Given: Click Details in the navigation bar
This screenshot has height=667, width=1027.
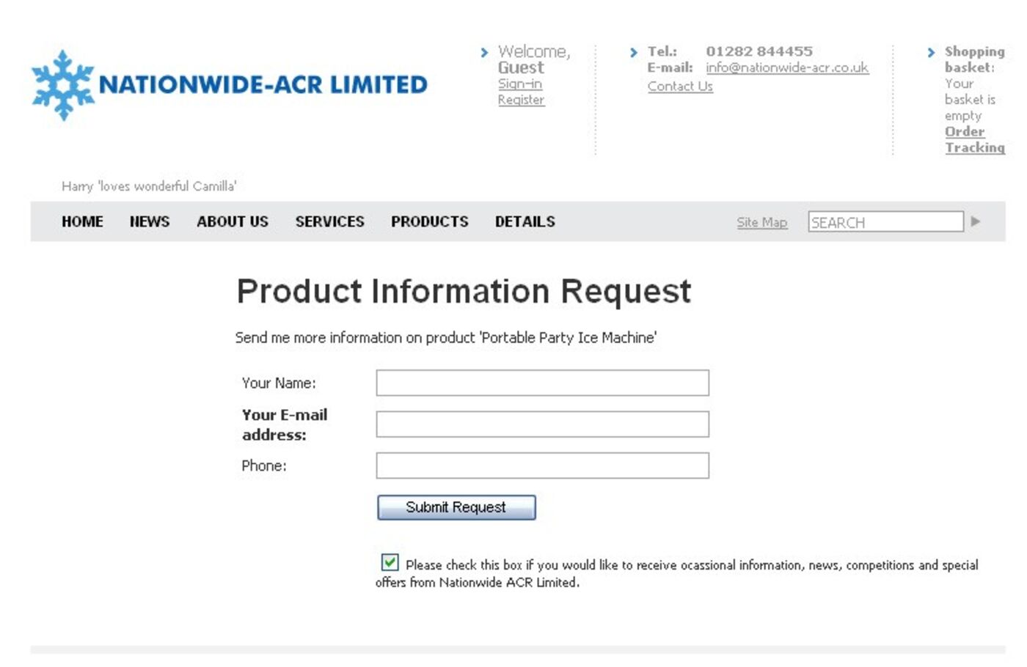Looking at the screenshot, I should 525,221.
